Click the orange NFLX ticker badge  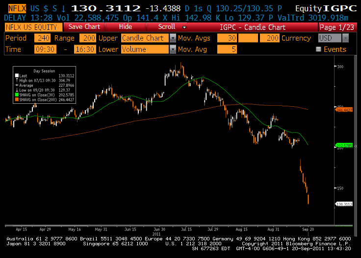tap(17, 8)
